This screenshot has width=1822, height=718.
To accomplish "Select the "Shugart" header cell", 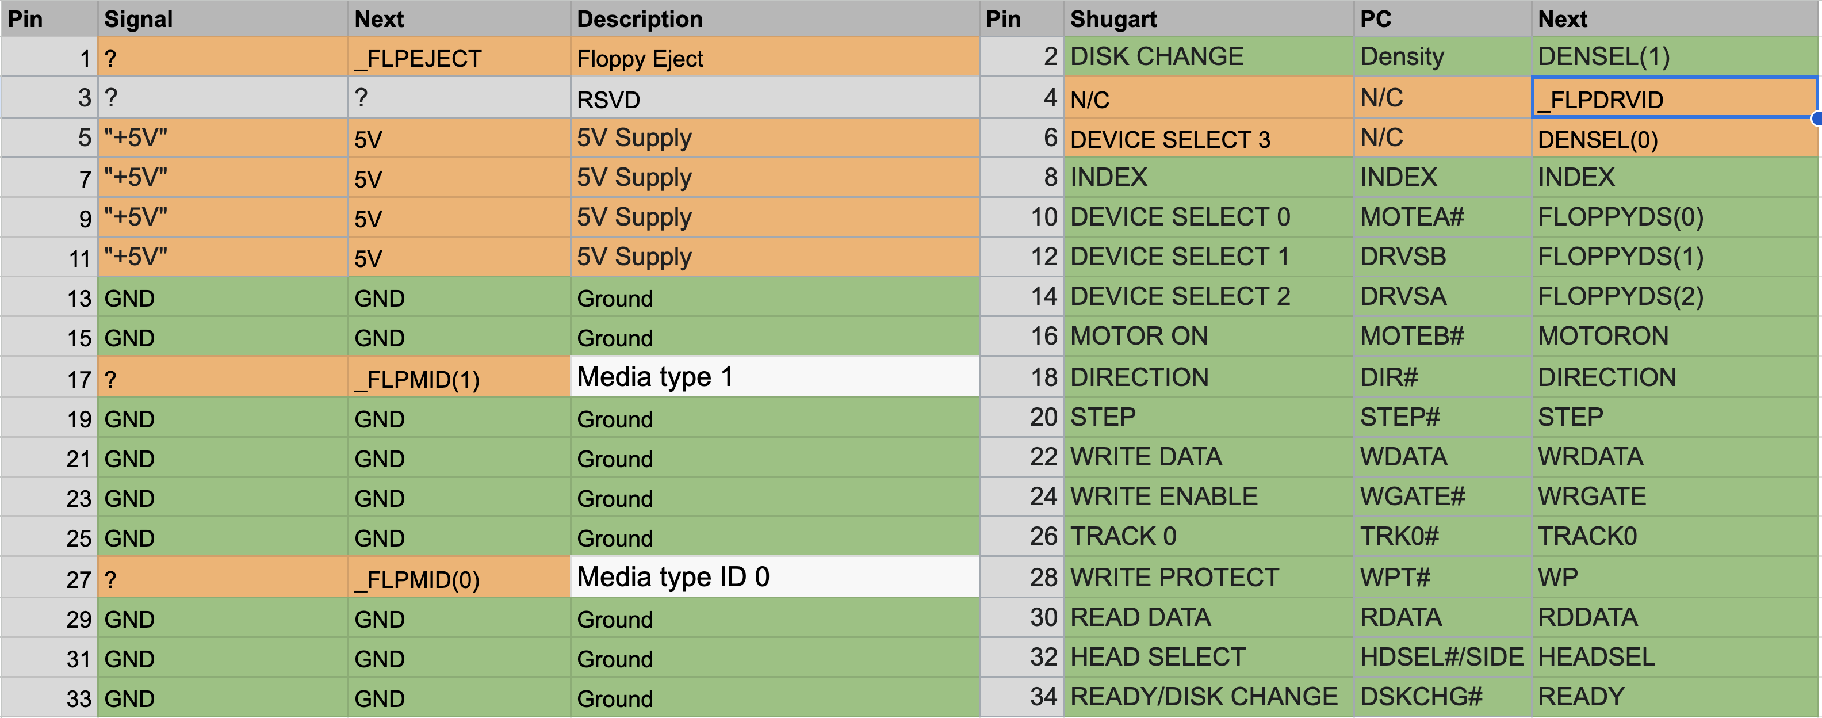I will [1208, 19].
